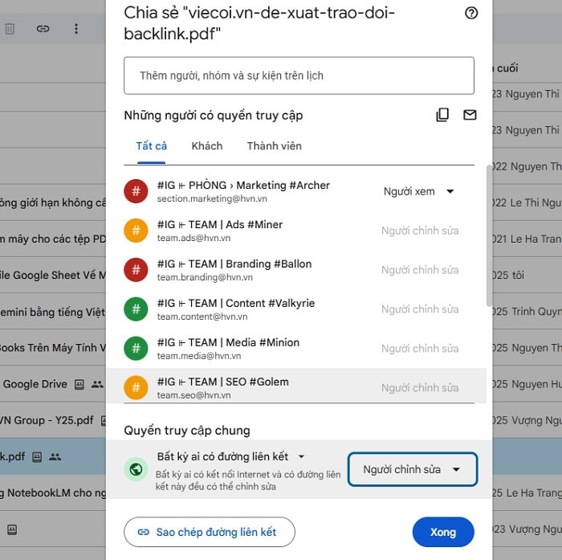Select the TEAM Content #Valkyrie row

click(305, 309)
